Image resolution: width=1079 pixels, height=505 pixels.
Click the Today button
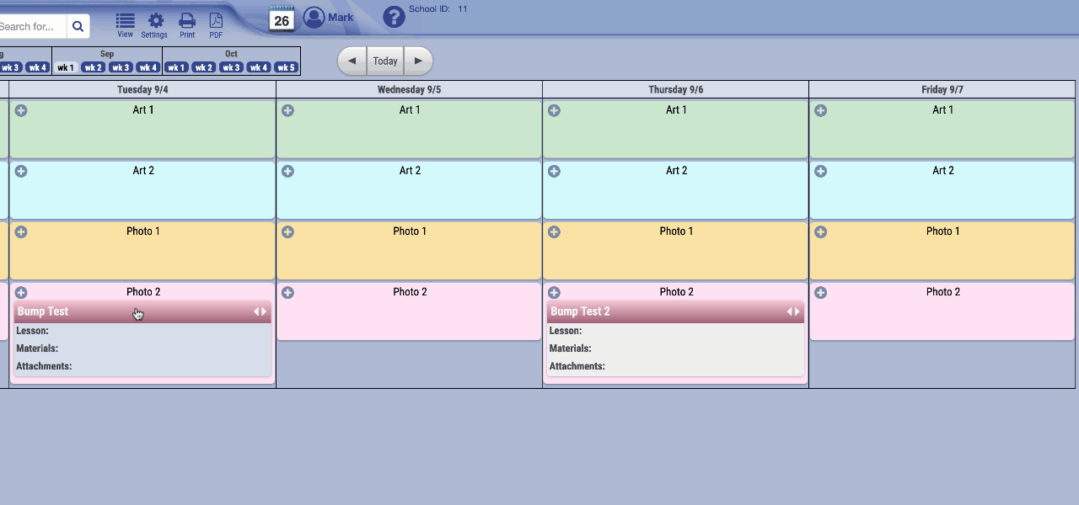coord(385,61)
